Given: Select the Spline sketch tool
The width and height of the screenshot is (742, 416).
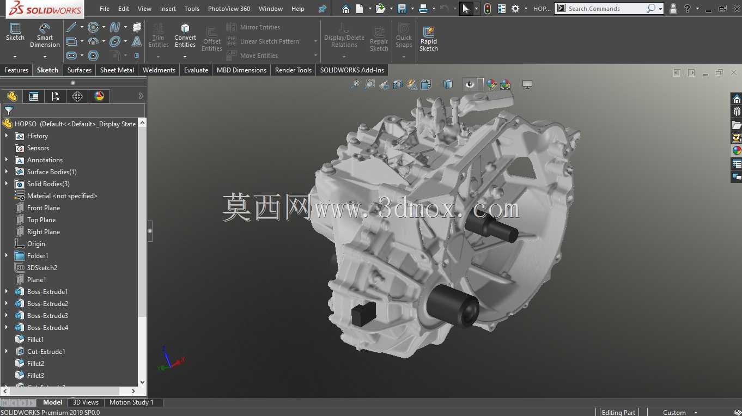Looking at the screenshot, I should coord(115,27).
